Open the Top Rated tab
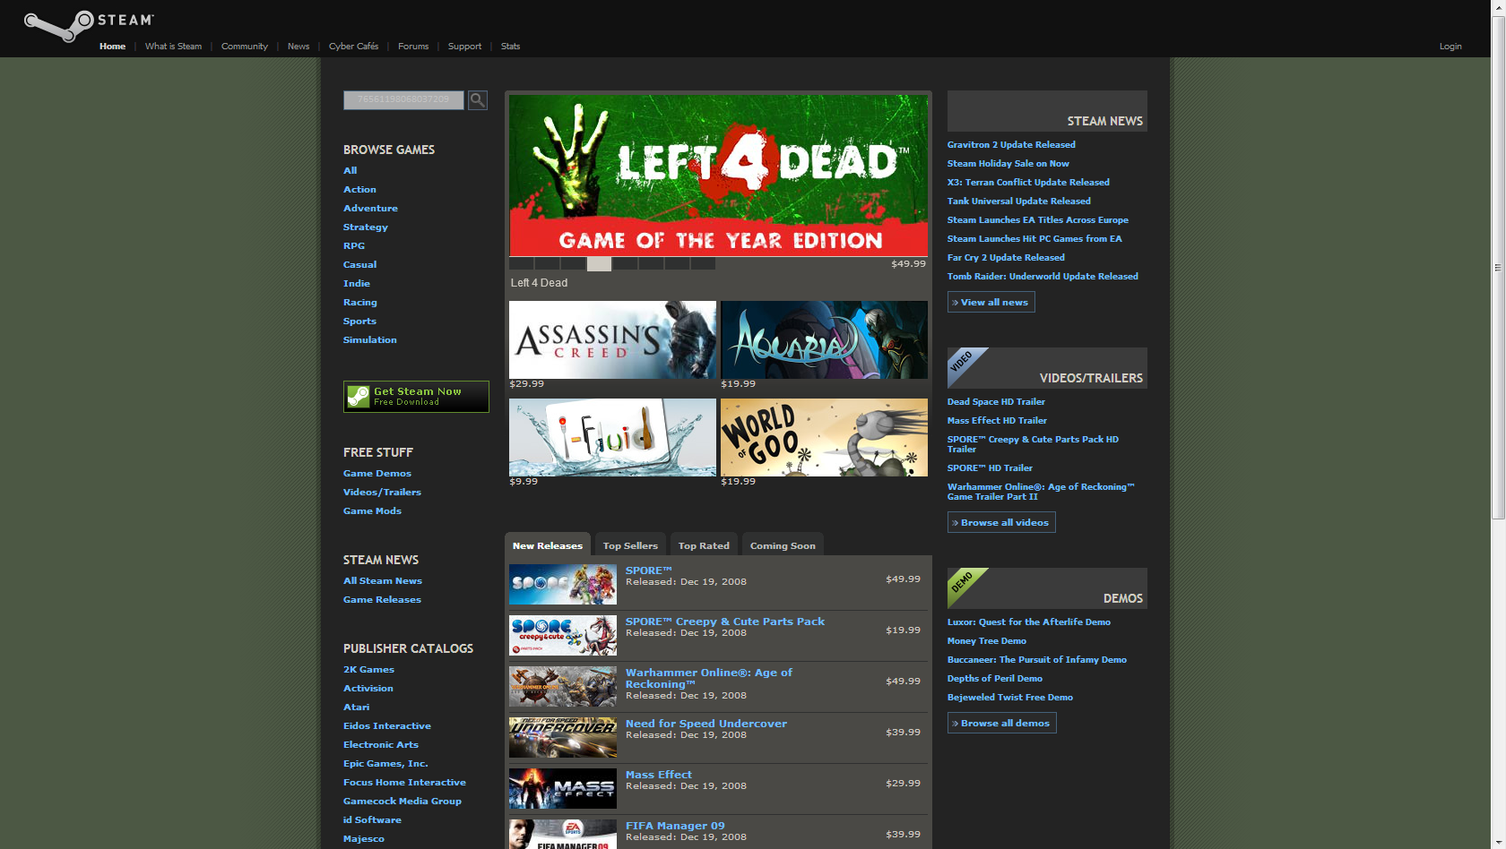Viewport: 1506px width, 849px height. [704, 545]
